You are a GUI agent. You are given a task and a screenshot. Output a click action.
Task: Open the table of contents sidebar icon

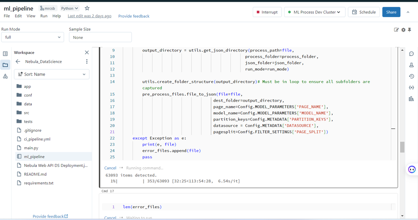click(x=5, y=54)
